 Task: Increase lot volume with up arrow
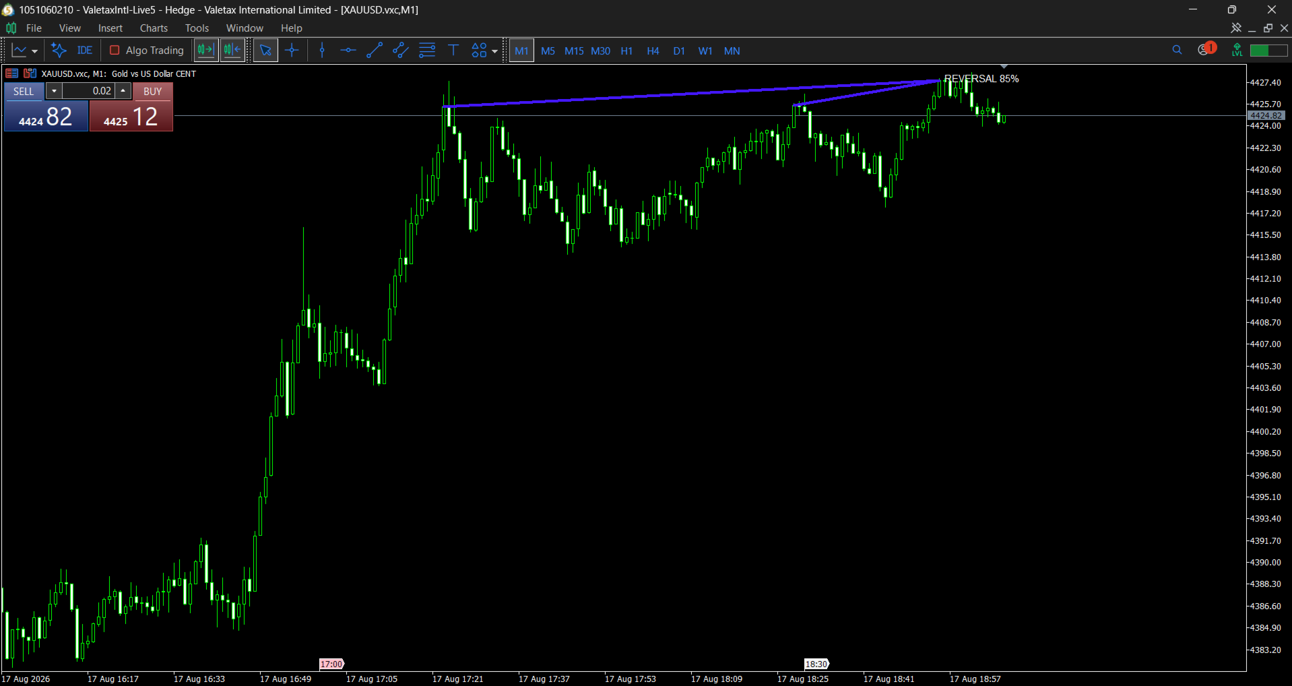pyautogui.click(x=123, y=91)
